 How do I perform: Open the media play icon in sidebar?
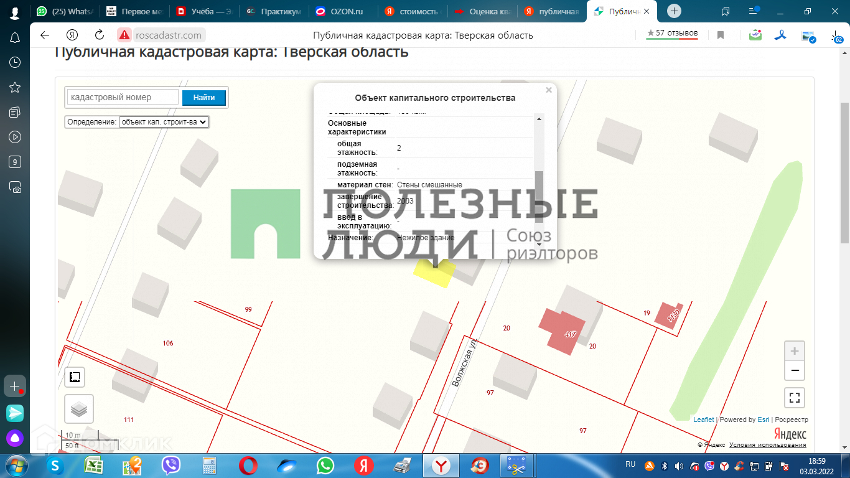[15, 137]
